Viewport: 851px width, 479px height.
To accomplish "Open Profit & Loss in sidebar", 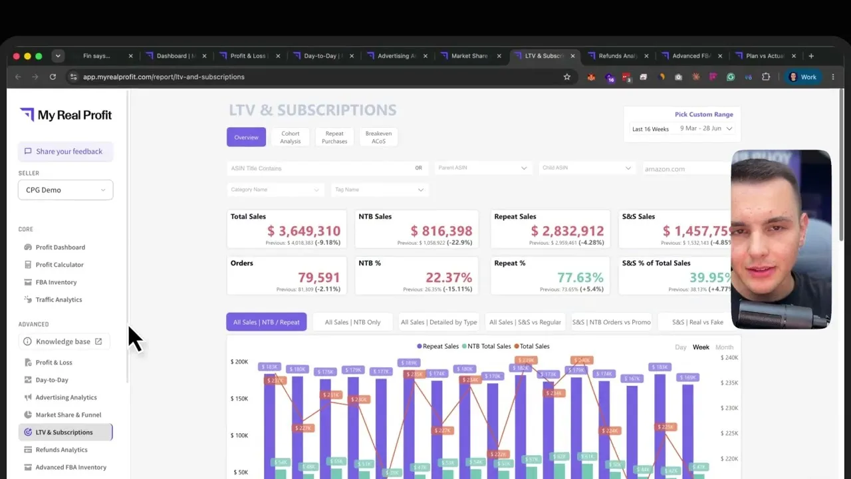I will [54, 363].
